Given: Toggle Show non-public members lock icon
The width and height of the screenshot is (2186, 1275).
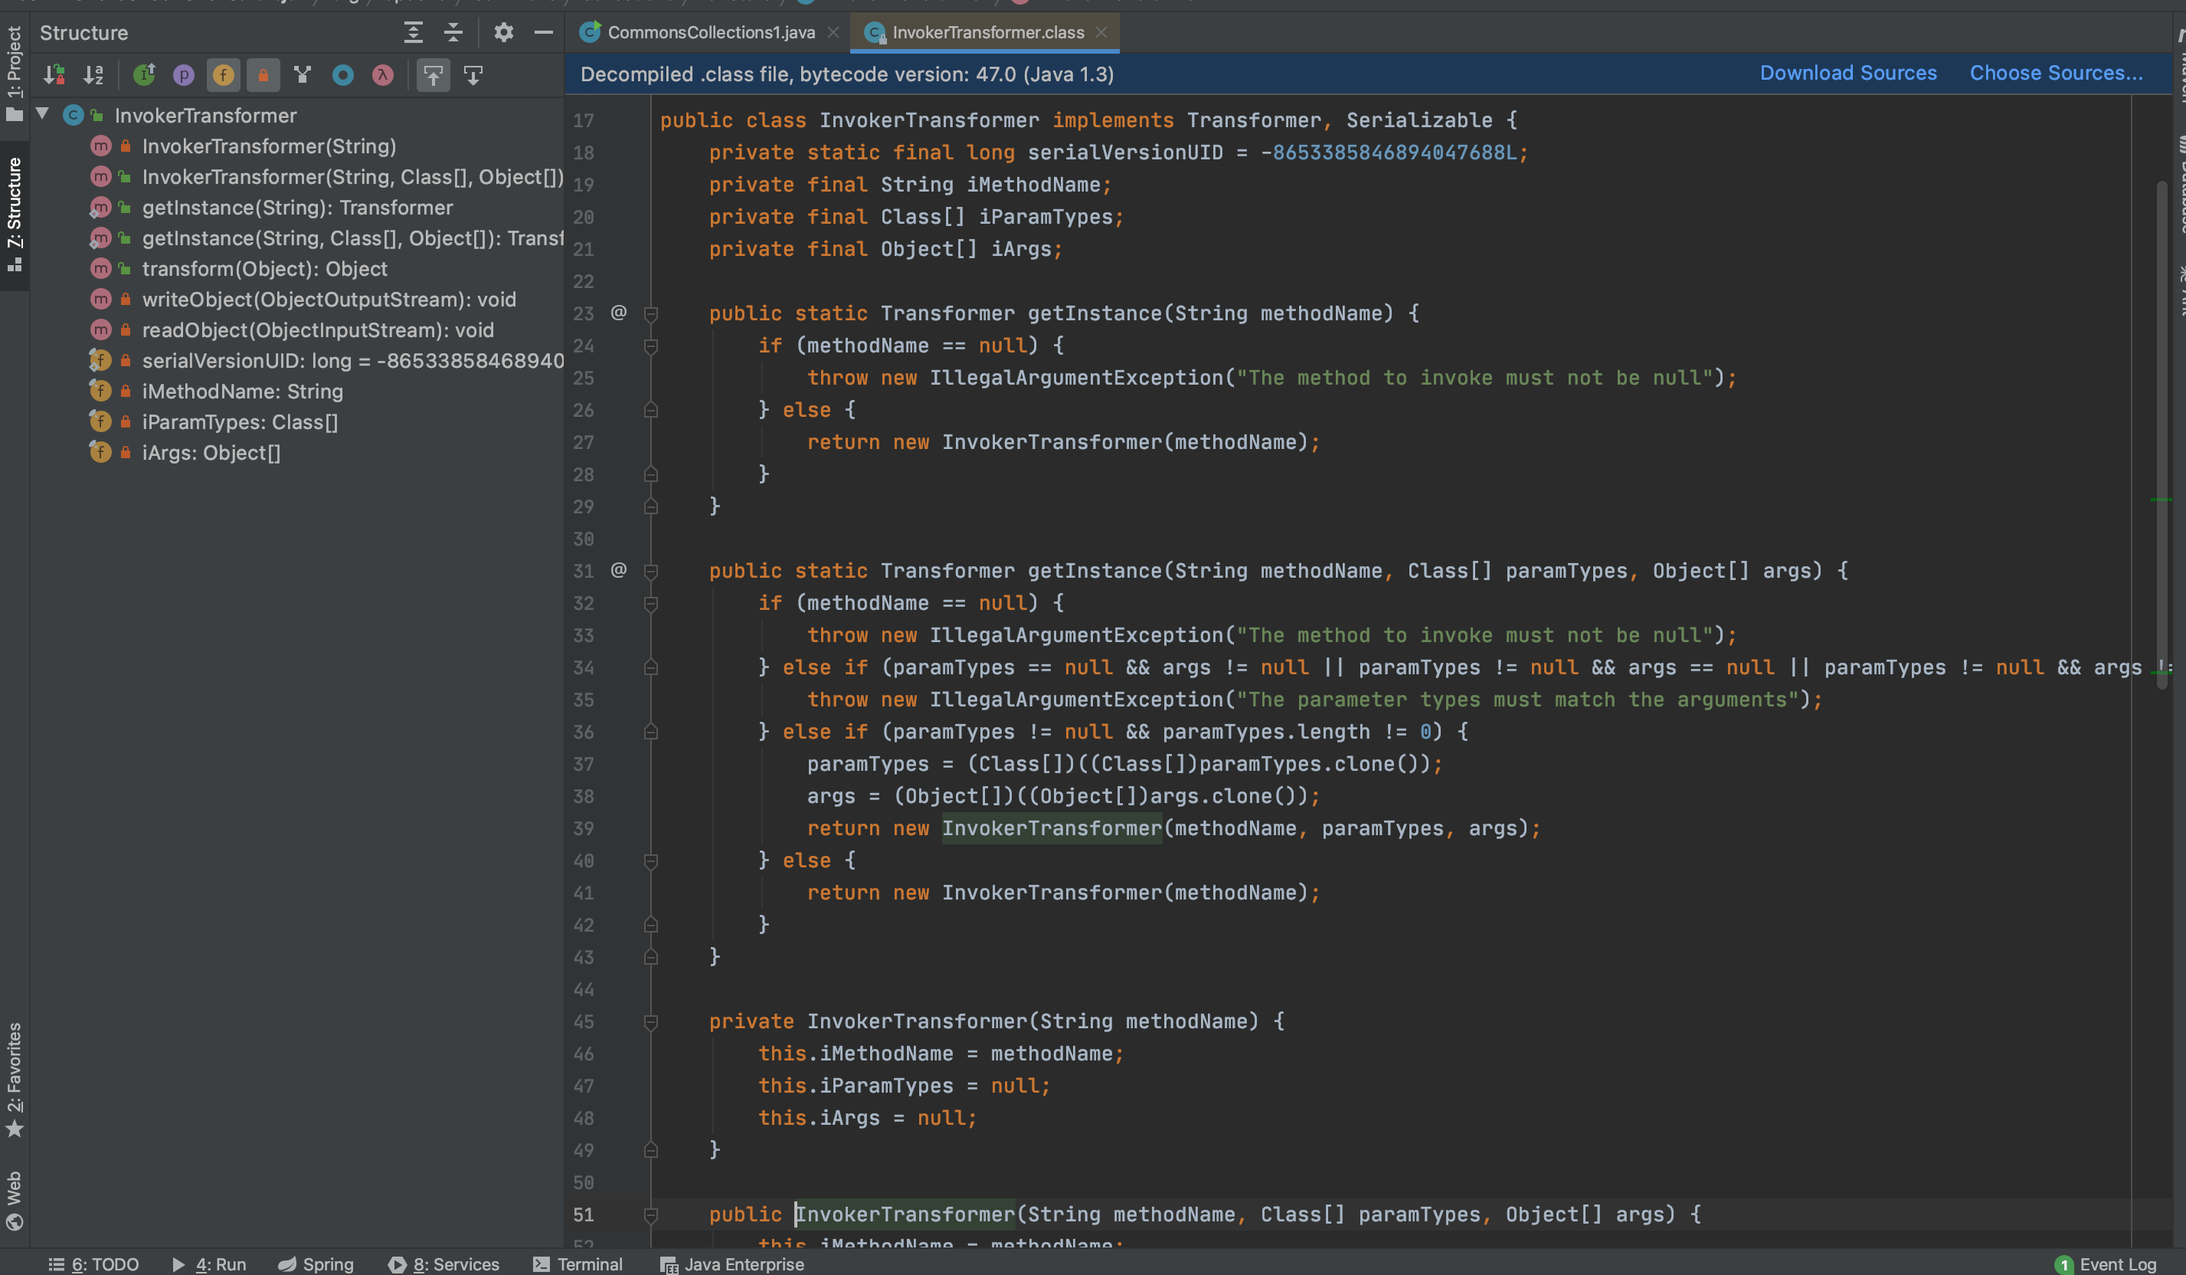Looking at the screenshot, I should pyautogui.click(x=263, y=76).
